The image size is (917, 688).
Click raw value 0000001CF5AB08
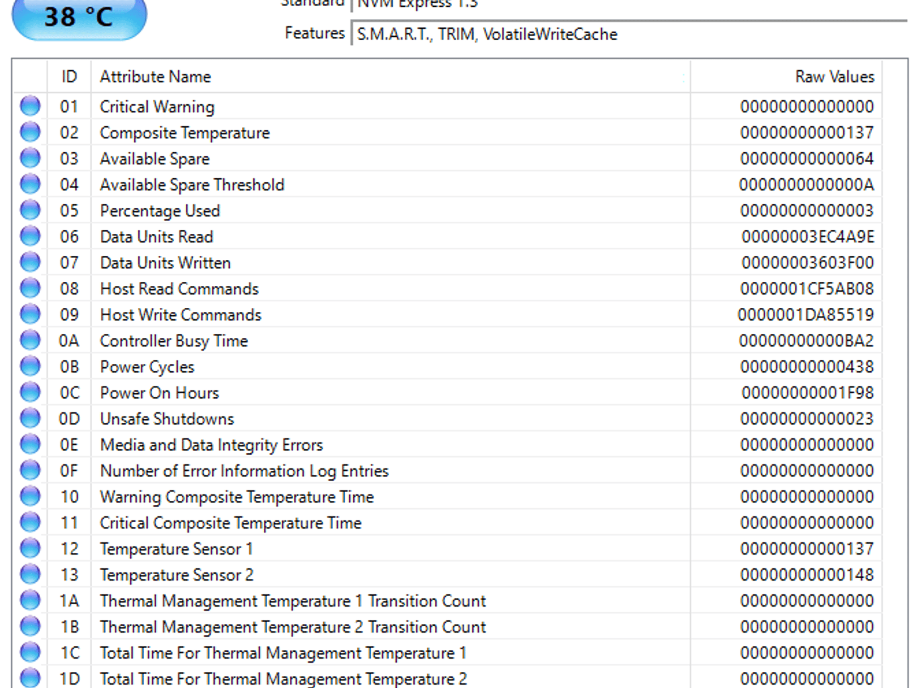[x=807, y=288]
